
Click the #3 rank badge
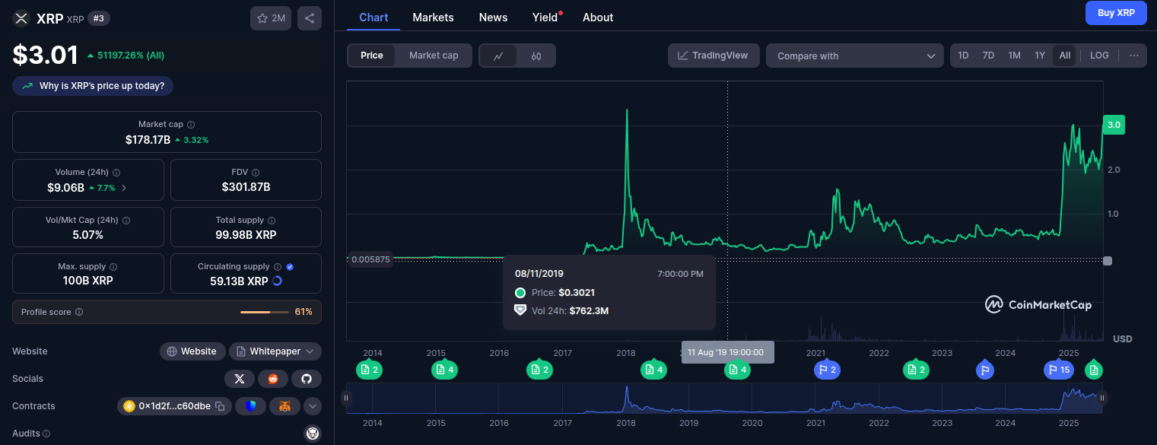[98, 18]
